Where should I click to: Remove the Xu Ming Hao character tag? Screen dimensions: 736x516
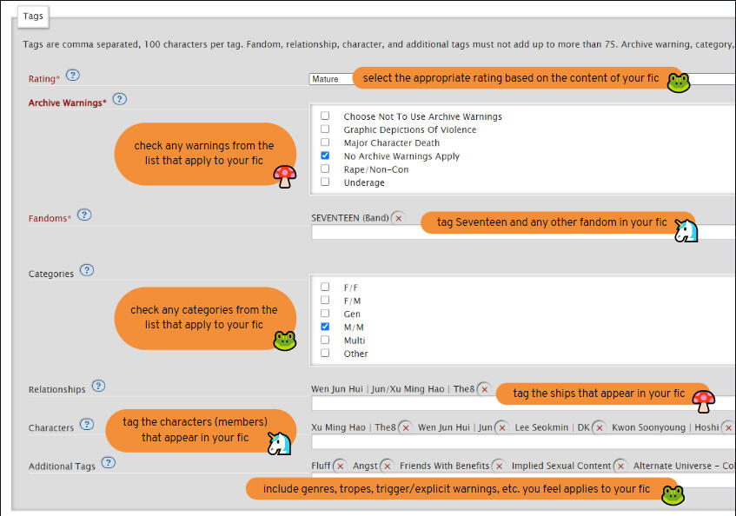[x=404, y=428]
